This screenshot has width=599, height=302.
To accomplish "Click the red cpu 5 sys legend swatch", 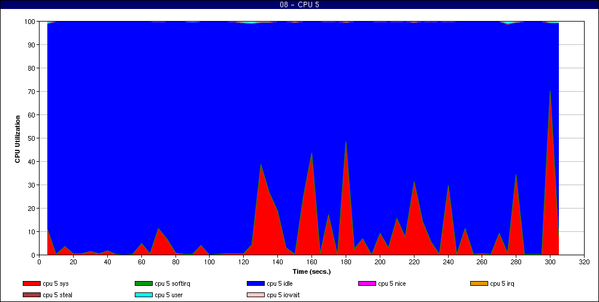I will 31,283.
